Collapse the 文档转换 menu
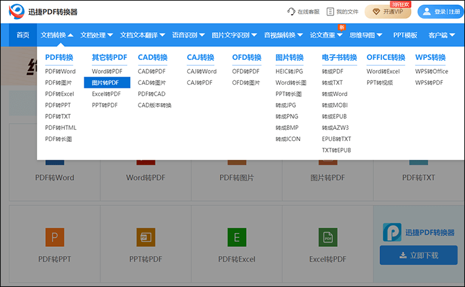 coord(57,35)
